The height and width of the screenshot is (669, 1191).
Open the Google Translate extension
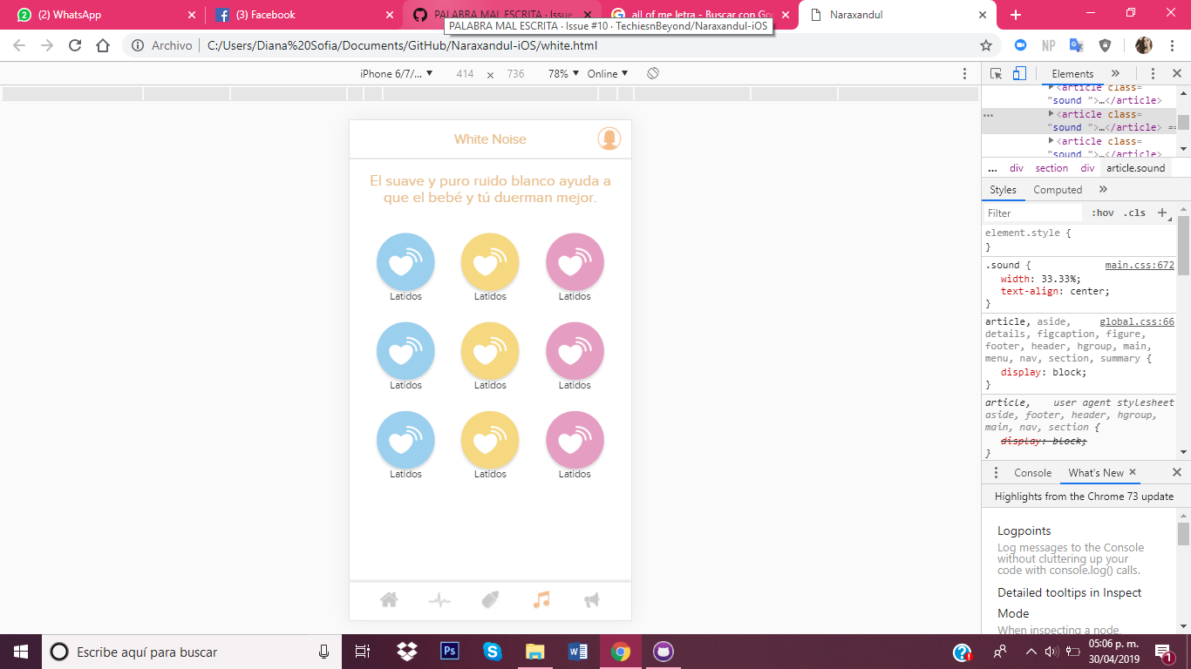point(1076,45)
